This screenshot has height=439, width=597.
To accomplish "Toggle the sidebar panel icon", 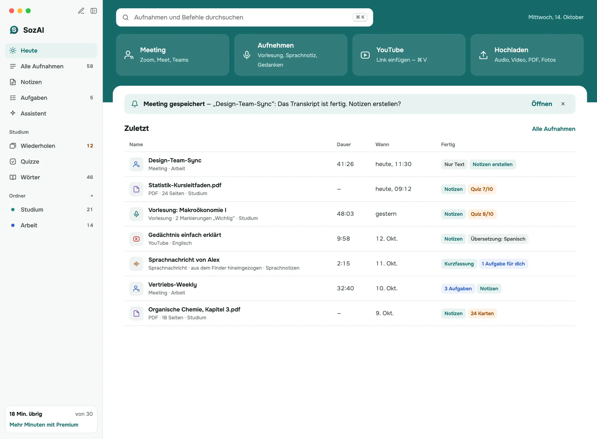I will 94,11.
